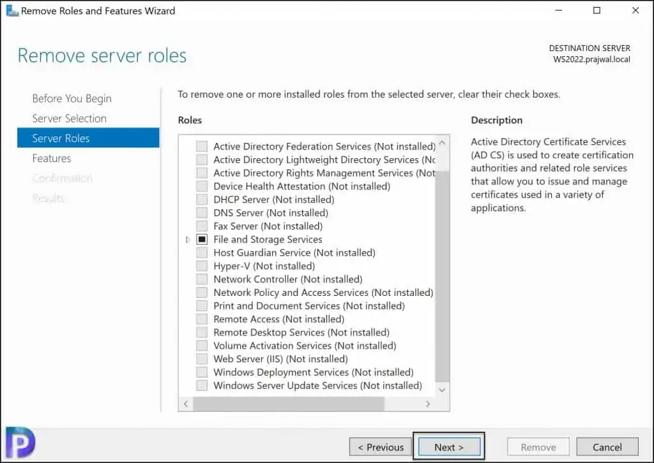This screenshot has height=463, width=654.
Task: Close the Remove Roles and Features Wizard
Action: [635, 10]
